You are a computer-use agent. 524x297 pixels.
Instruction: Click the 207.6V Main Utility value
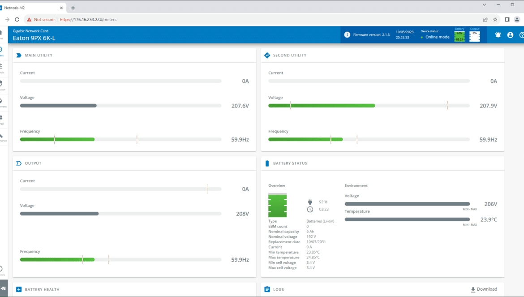pyautogui.click(x=240, y=106)
